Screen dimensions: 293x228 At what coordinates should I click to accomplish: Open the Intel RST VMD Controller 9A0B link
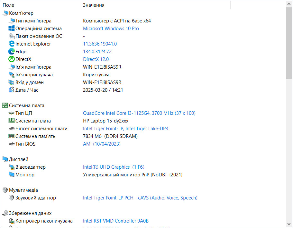(x=116, y=221)
